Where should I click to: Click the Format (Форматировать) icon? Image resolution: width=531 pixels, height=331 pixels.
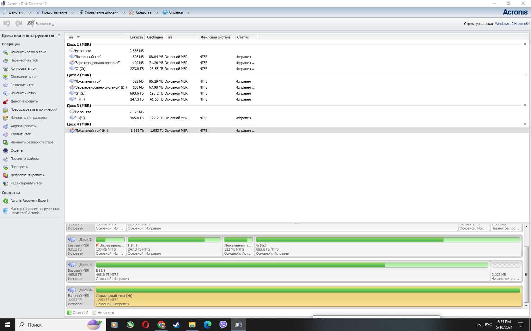coord(5,126)
